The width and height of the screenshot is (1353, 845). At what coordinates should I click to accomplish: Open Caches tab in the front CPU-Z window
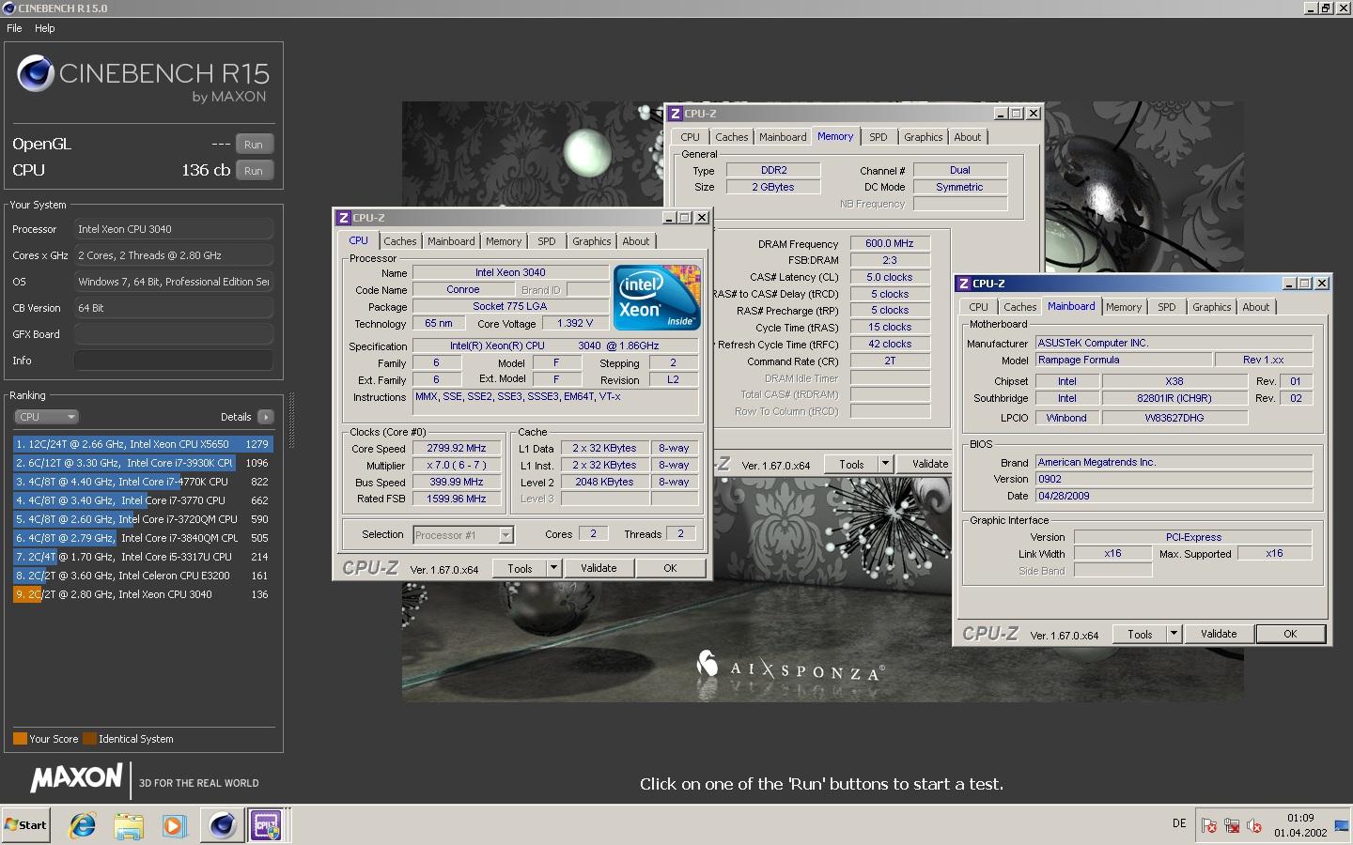tap(400, 241)
